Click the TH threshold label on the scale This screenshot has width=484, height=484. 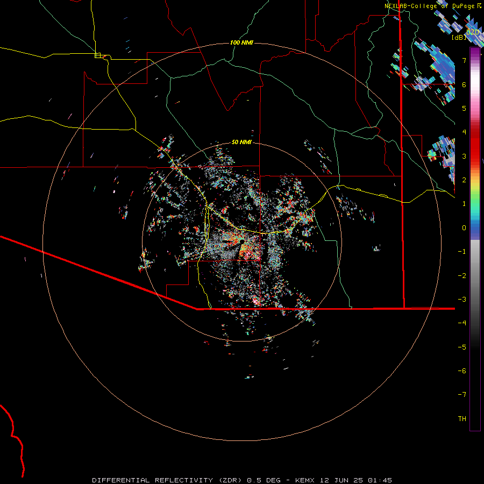462,419
